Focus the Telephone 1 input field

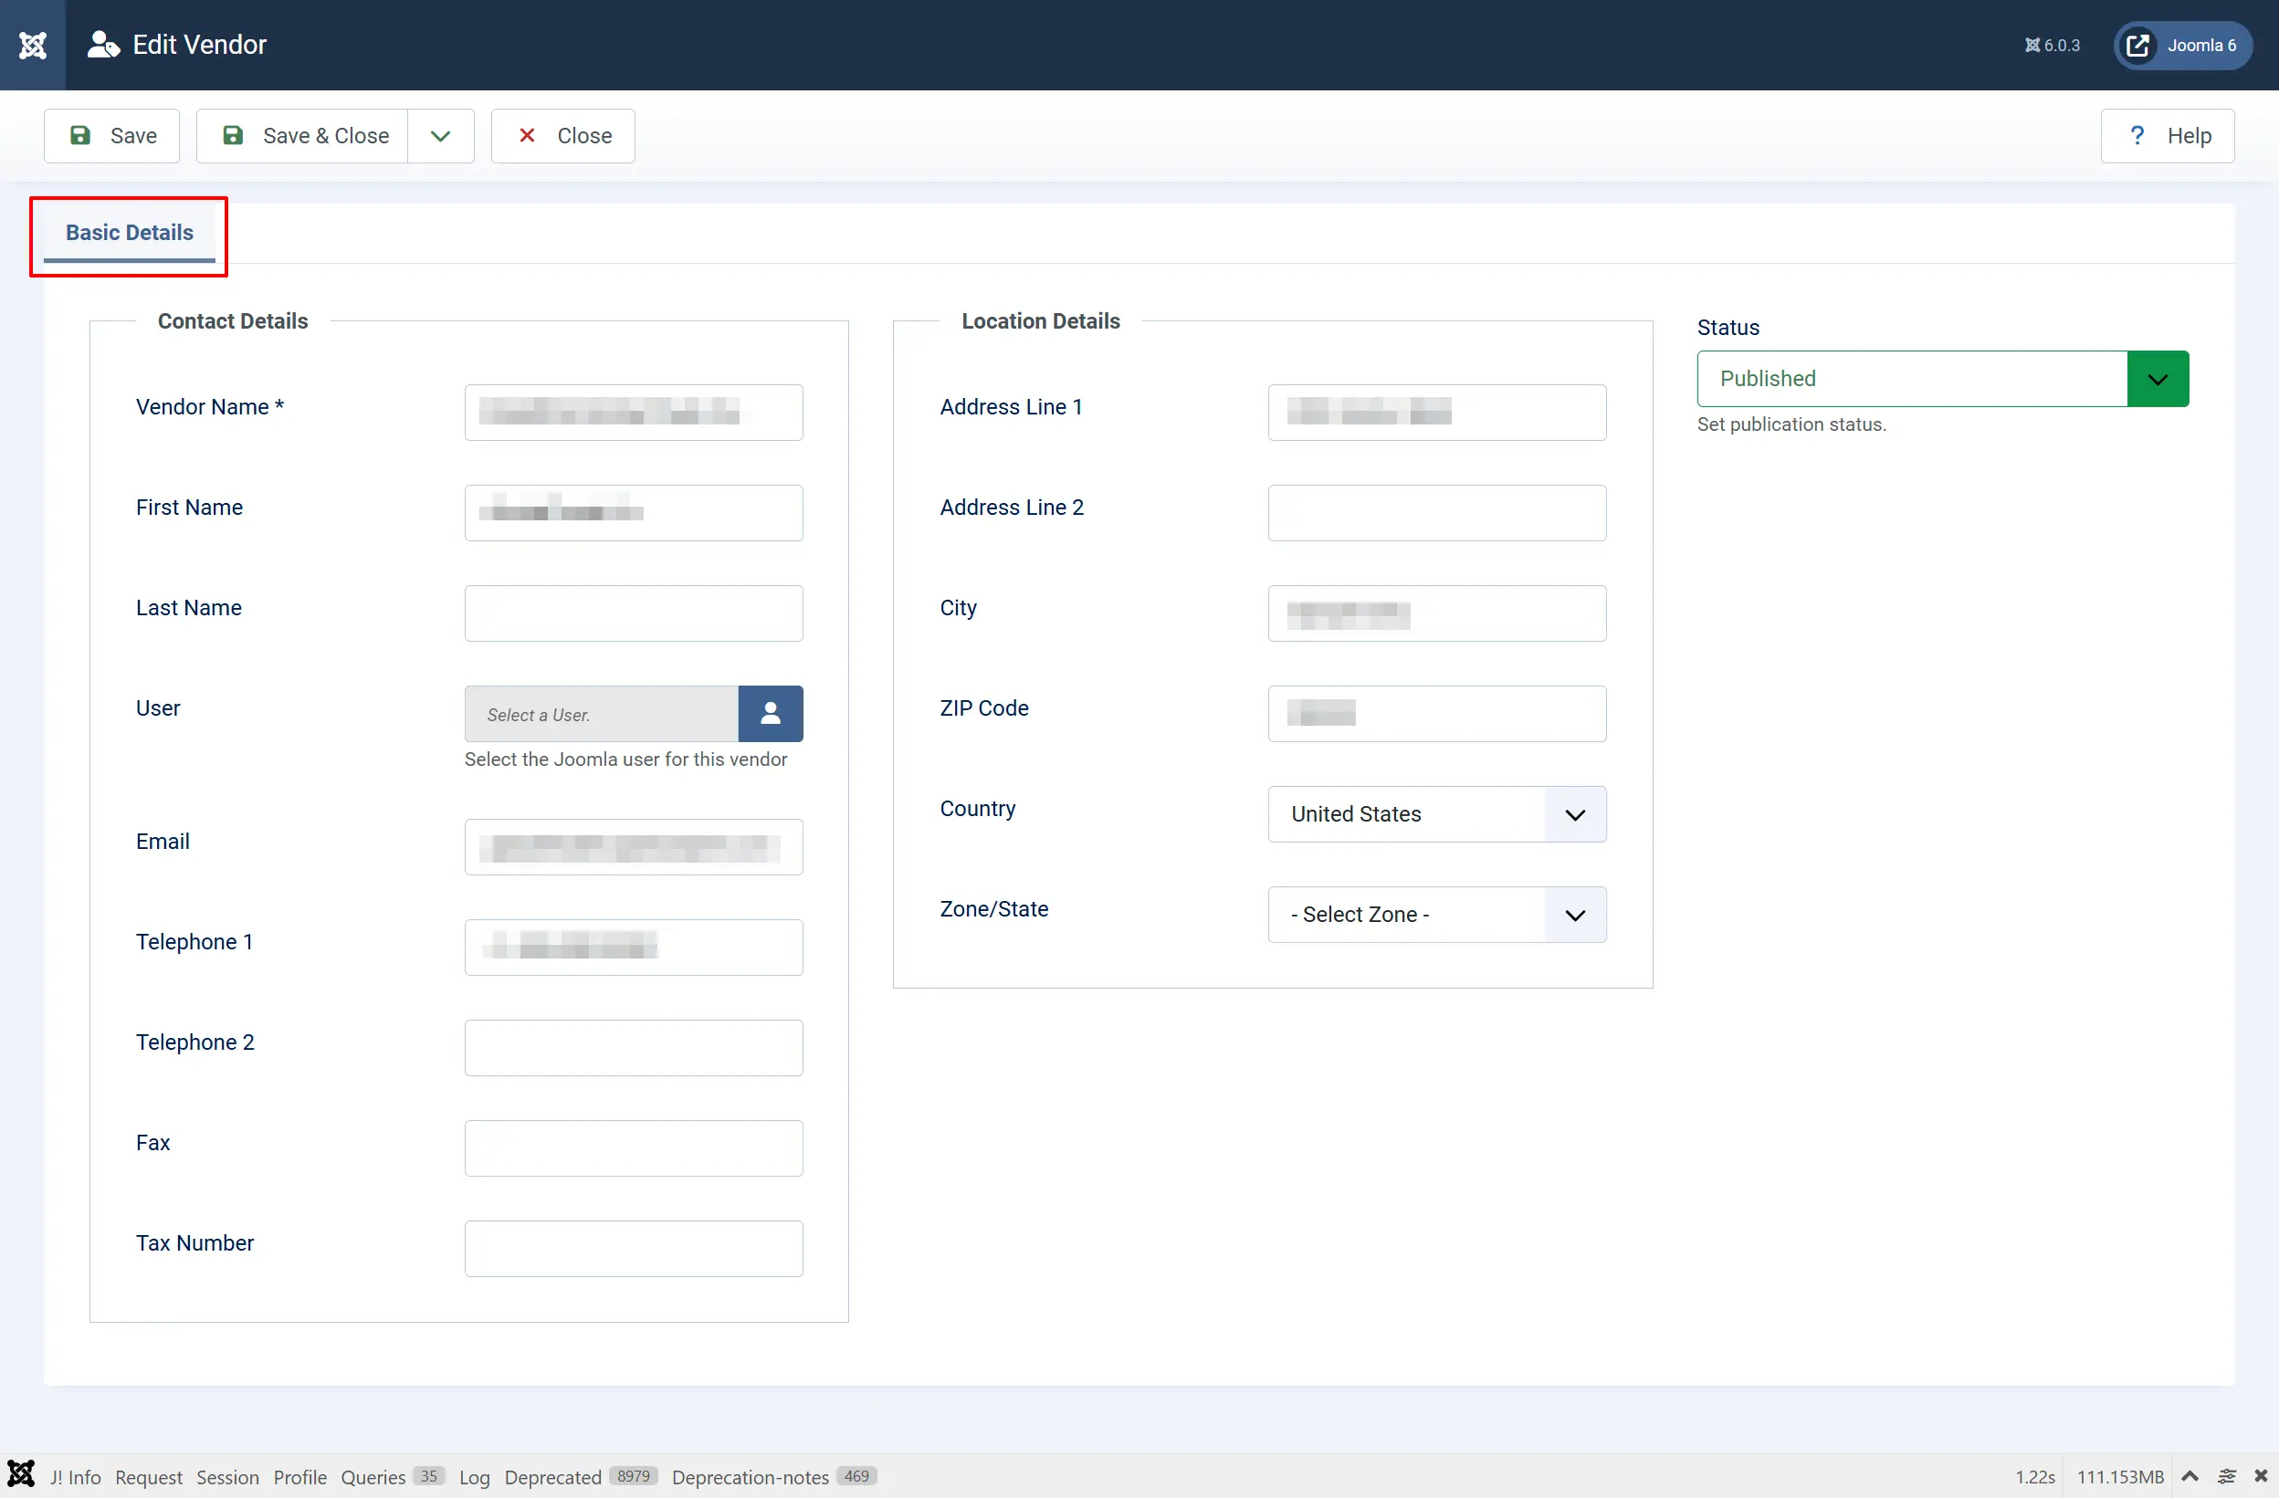coord(634,948)
